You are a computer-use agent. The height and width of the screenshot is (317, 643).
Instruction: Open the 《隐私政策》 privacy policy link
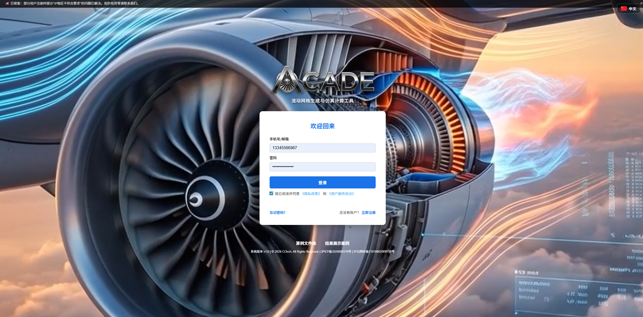pyautogui.click(x=311, y=194)
